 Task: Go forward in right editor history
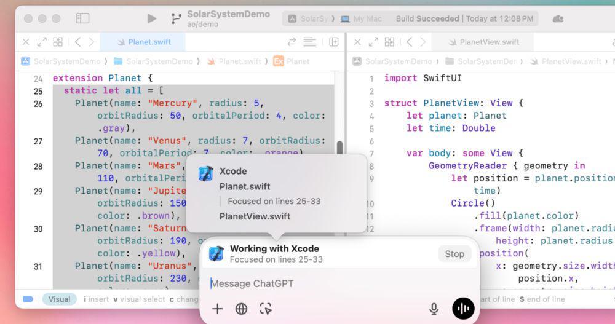(x=423, y=42)
